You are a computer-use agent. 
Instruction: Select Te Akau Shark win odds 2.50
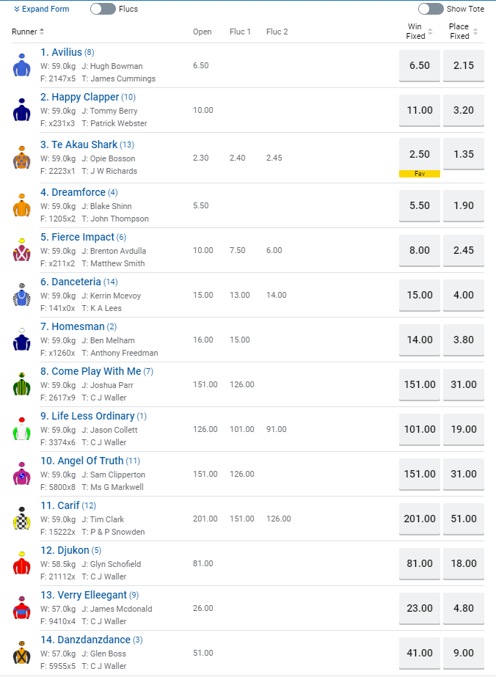[420, 154]
